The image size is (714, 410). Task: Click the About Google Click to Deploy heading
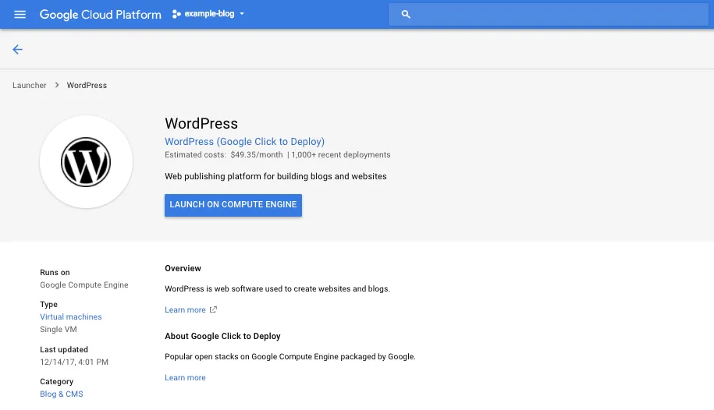222,336
